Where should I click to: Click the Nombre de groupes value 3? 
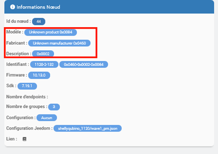tap(54, 107)
